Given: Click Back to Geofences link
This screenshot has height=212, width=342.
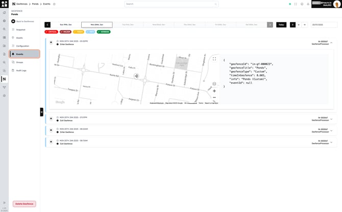Looking at the screenshot, I should pos(25,21).
